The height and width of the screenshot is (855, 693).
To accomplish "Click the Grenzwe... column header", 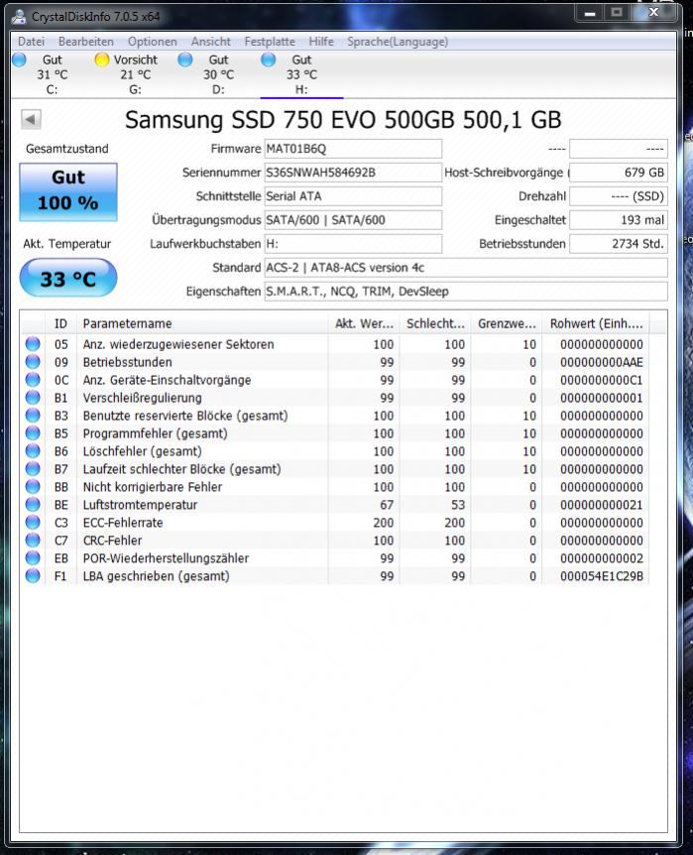I will coord(507,323).
